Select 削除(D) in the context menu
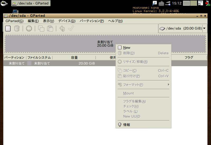Screen dimensions: 211x145 [x=143, y=53]
